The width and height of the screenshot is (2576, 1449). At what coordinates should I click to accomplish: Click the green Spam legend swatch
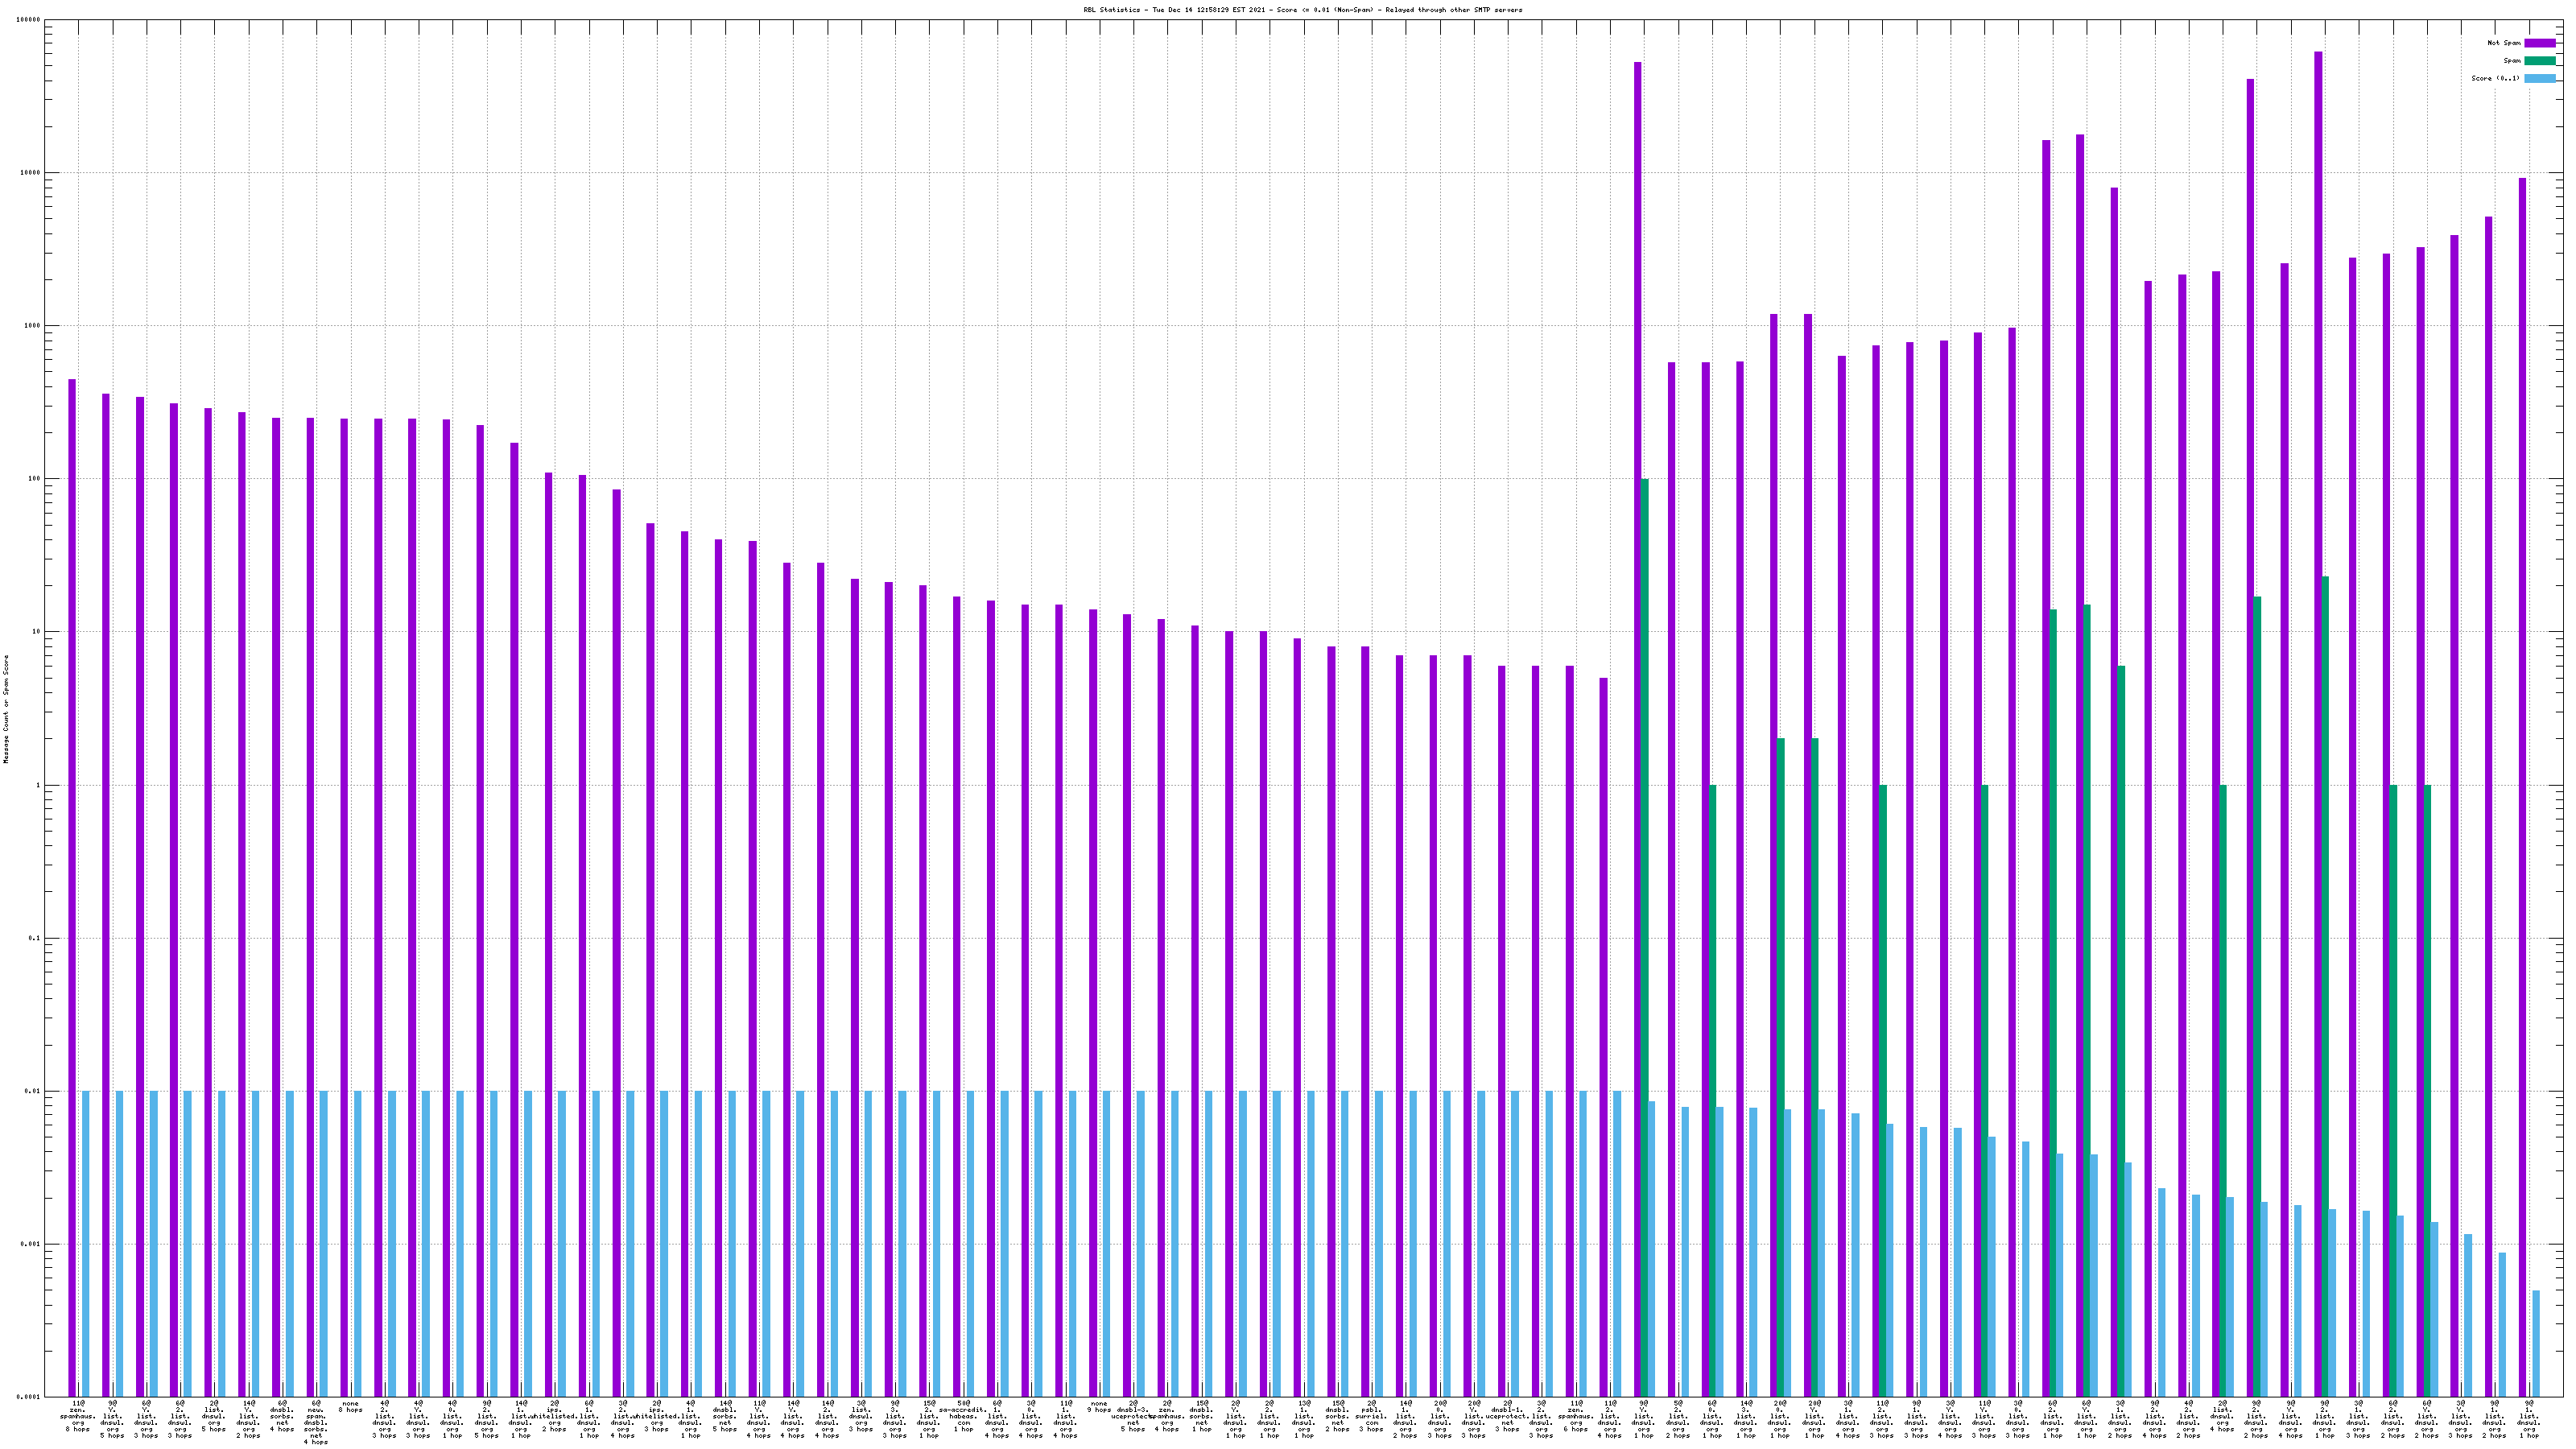pos(2540,61)
